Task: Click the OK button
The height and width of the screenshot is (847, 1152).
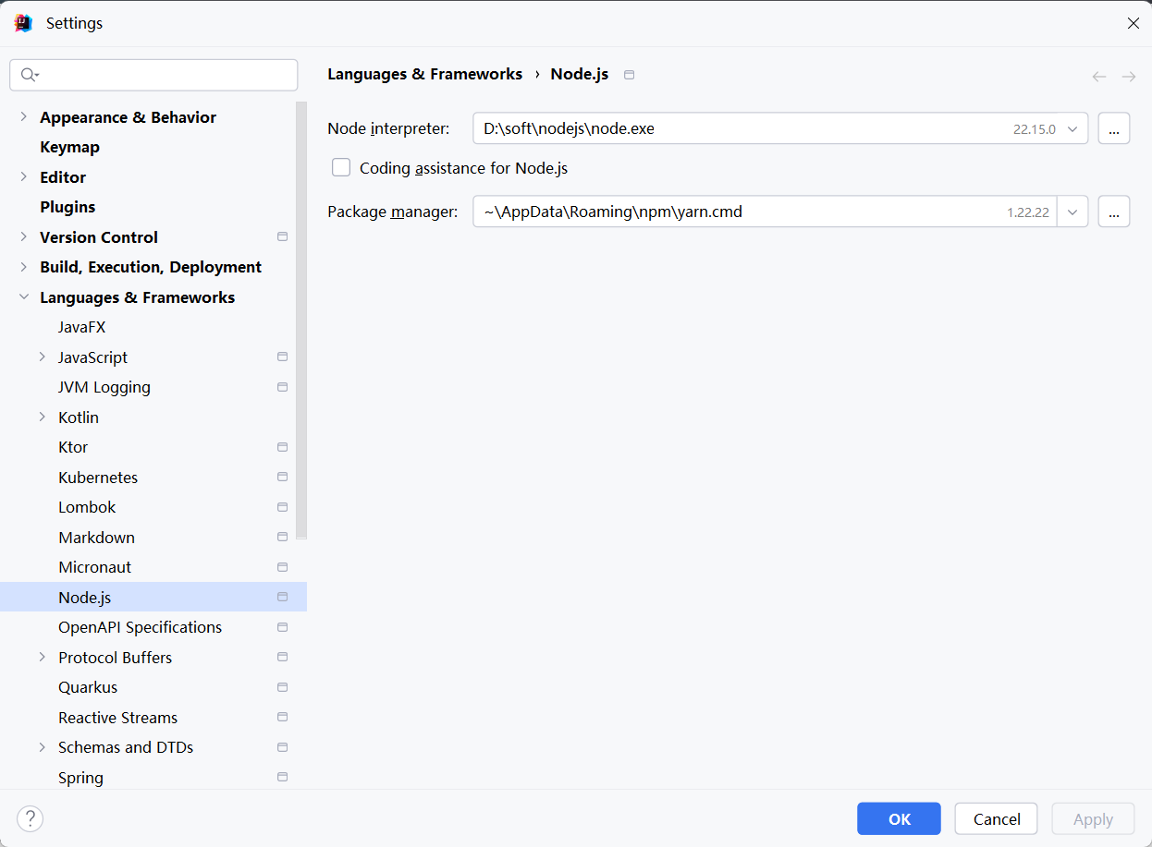Action: (x=899, y=818)
